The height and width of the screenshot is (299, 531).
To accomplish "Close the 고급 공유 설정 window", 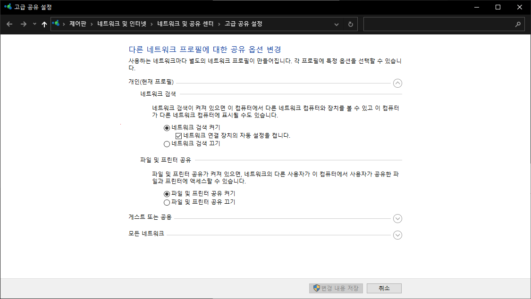I will (x=520, y=7).
